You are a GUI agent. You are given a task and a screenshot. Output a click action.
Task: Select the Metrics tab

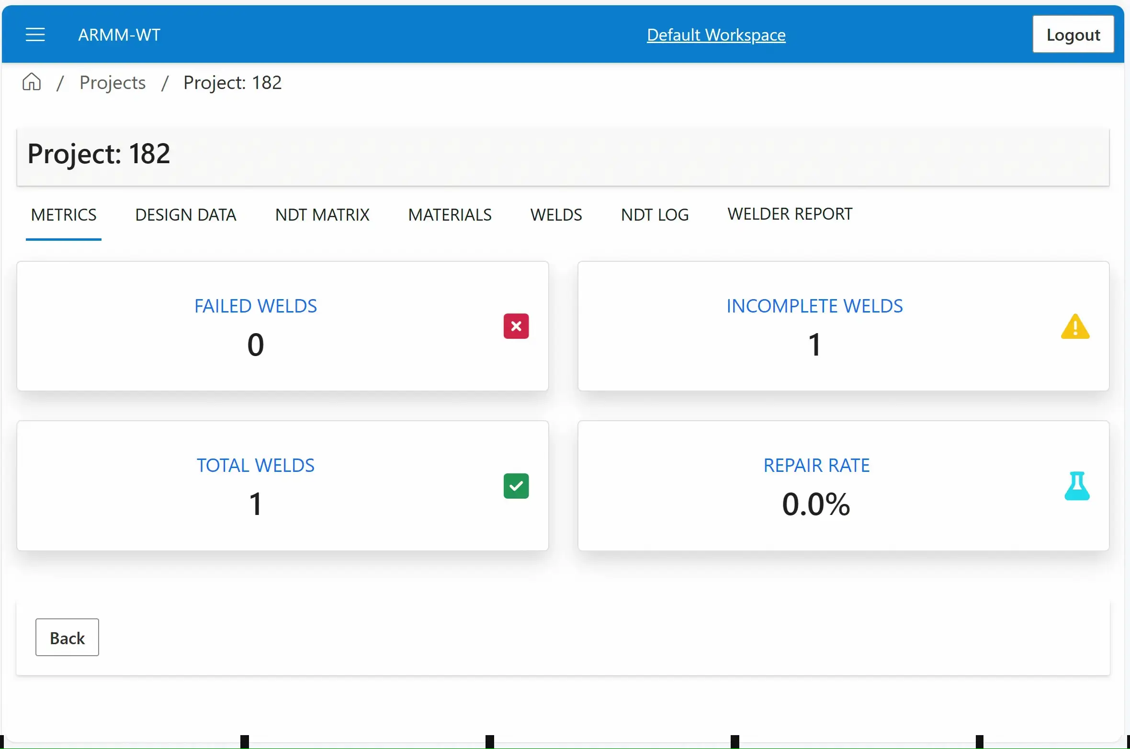pyautogui.click(x=64, y=215)
